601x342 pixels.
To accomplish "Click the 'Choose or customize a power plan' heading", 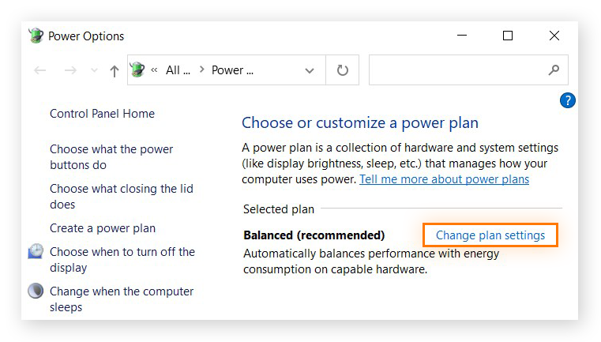I will point(360,122).
